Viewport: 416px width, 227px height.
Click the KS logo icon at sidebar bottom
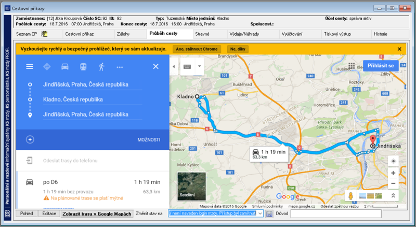pyautogui.click(x=8, y=214)
